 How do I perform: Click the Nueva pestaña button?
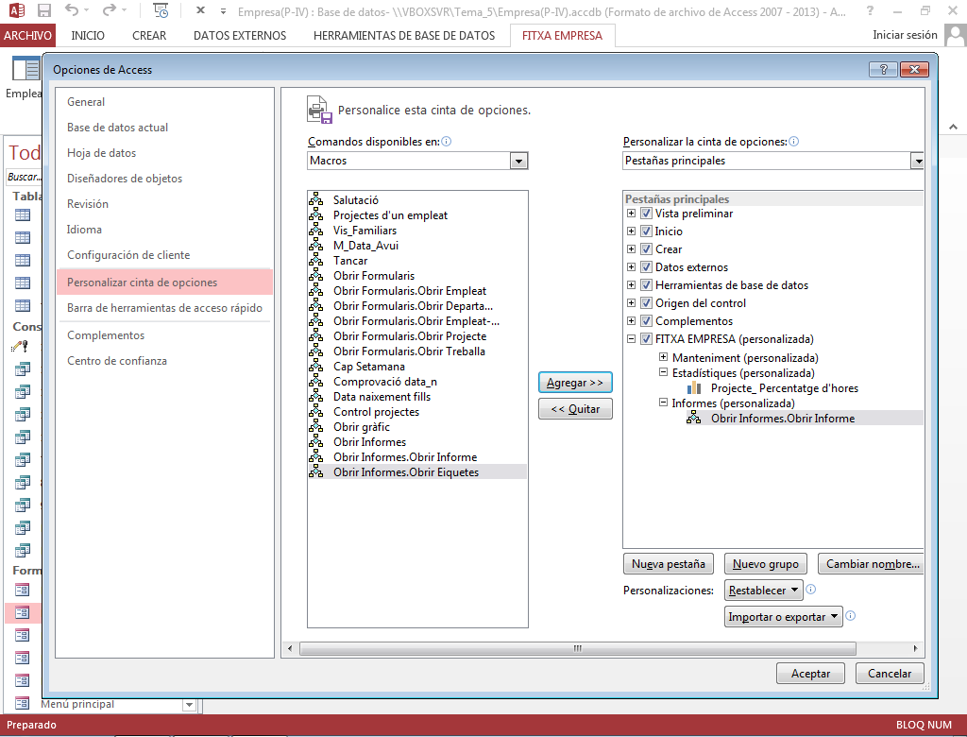(x=669, y=563)
